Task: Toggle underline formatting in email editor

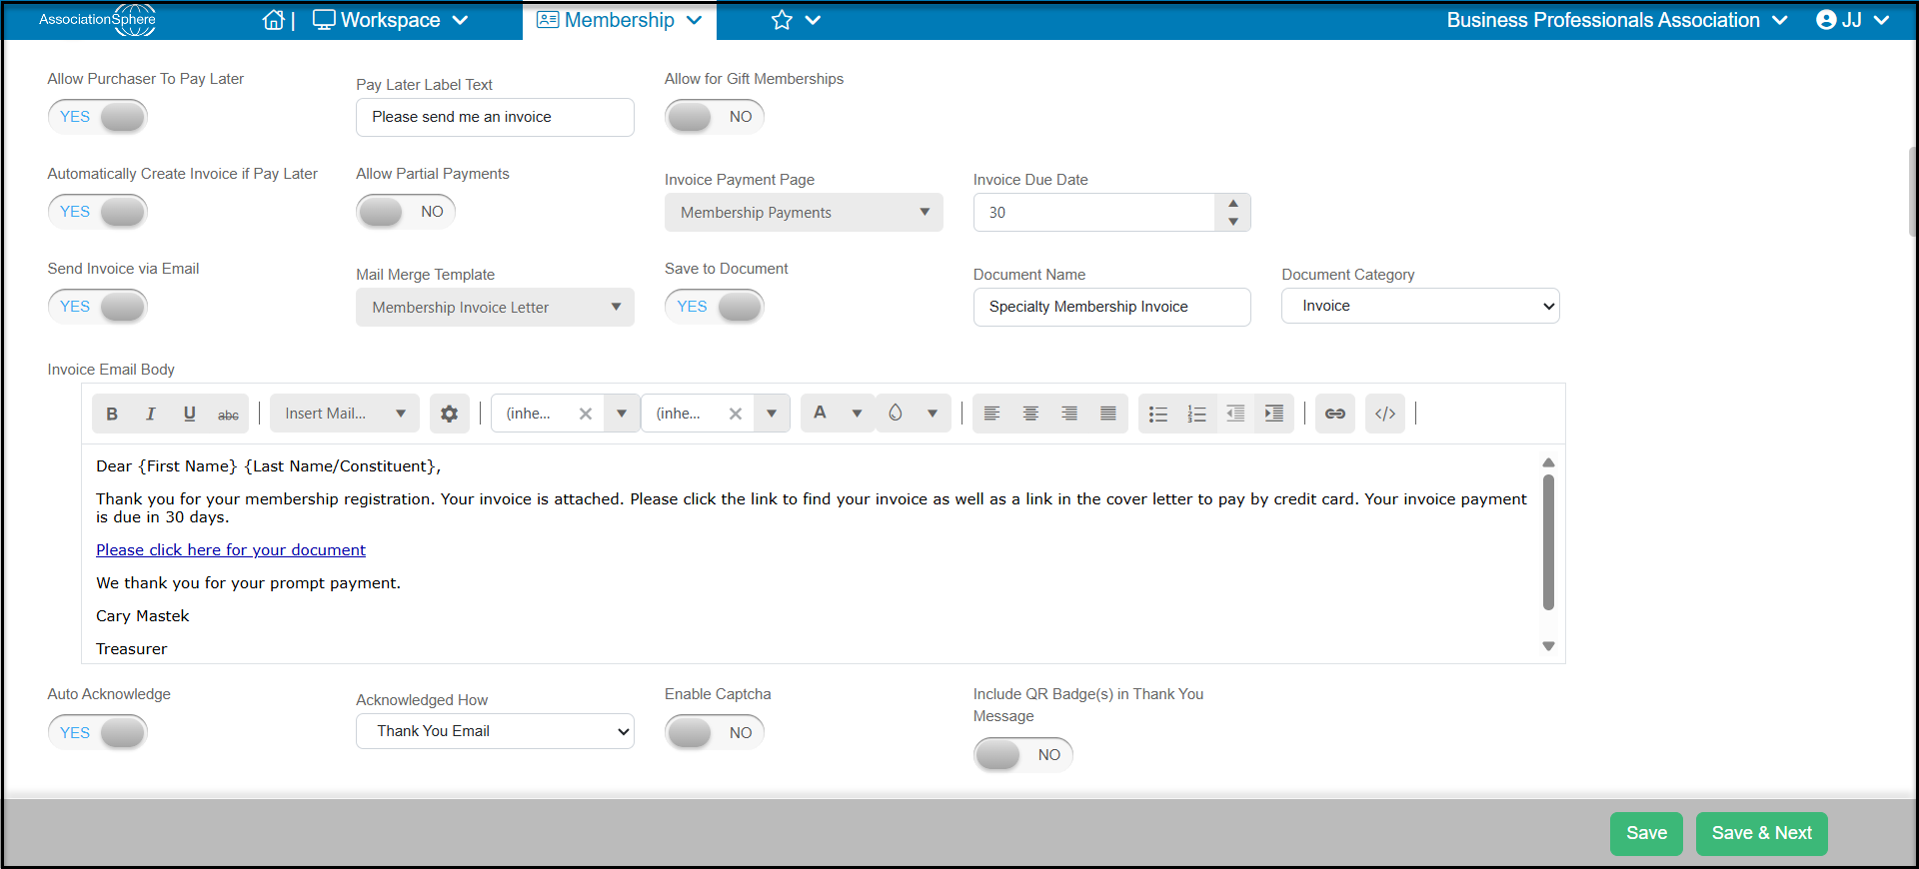Action: pos(189,414)
